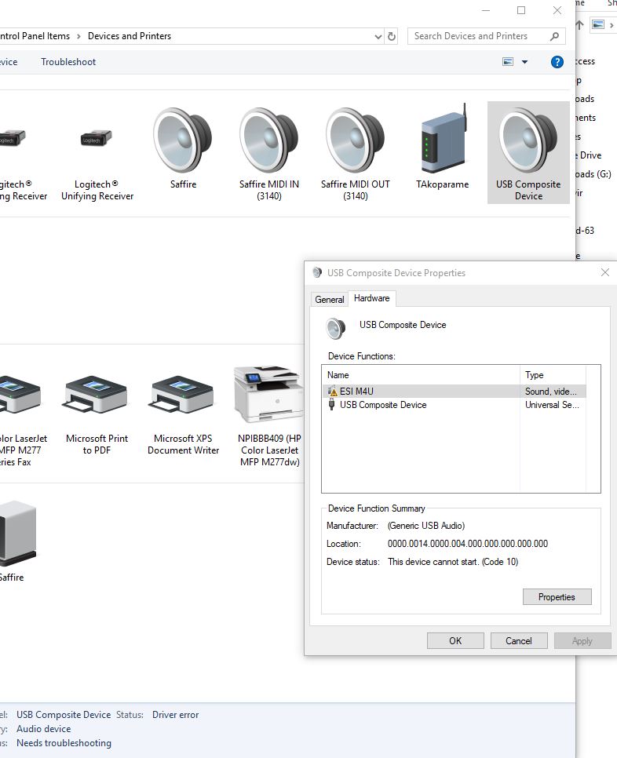Select the NPIBBB409 HP Color LaserJet printer
This screenshot has width=617, height=758.
(268, 394)
